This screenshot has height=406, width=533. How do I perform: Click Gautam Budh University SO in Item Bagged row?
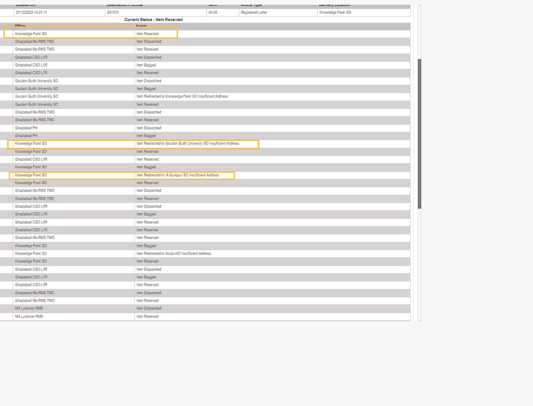[36, 88]
